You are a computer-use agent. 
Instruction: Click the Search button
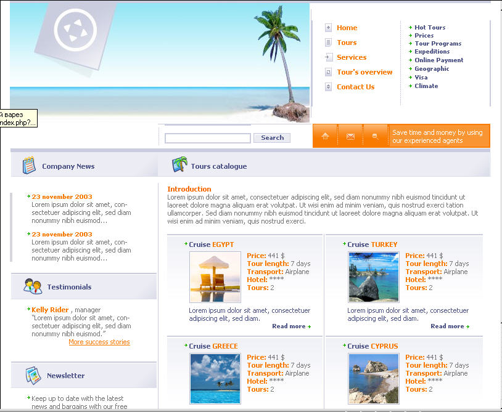[272, 138]
